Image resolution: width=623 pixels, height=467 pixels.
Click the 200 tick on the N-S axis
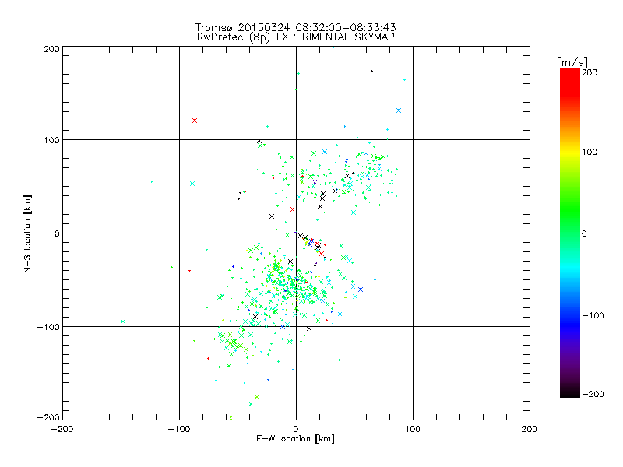coord(51,49)
